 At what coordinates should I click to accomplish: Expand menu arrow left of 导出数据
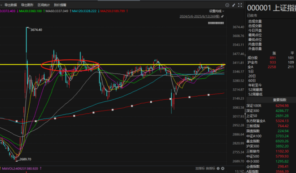(x=1, y=5)
